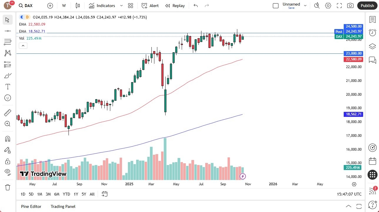Toggle magnet mode for drawings

8,139
